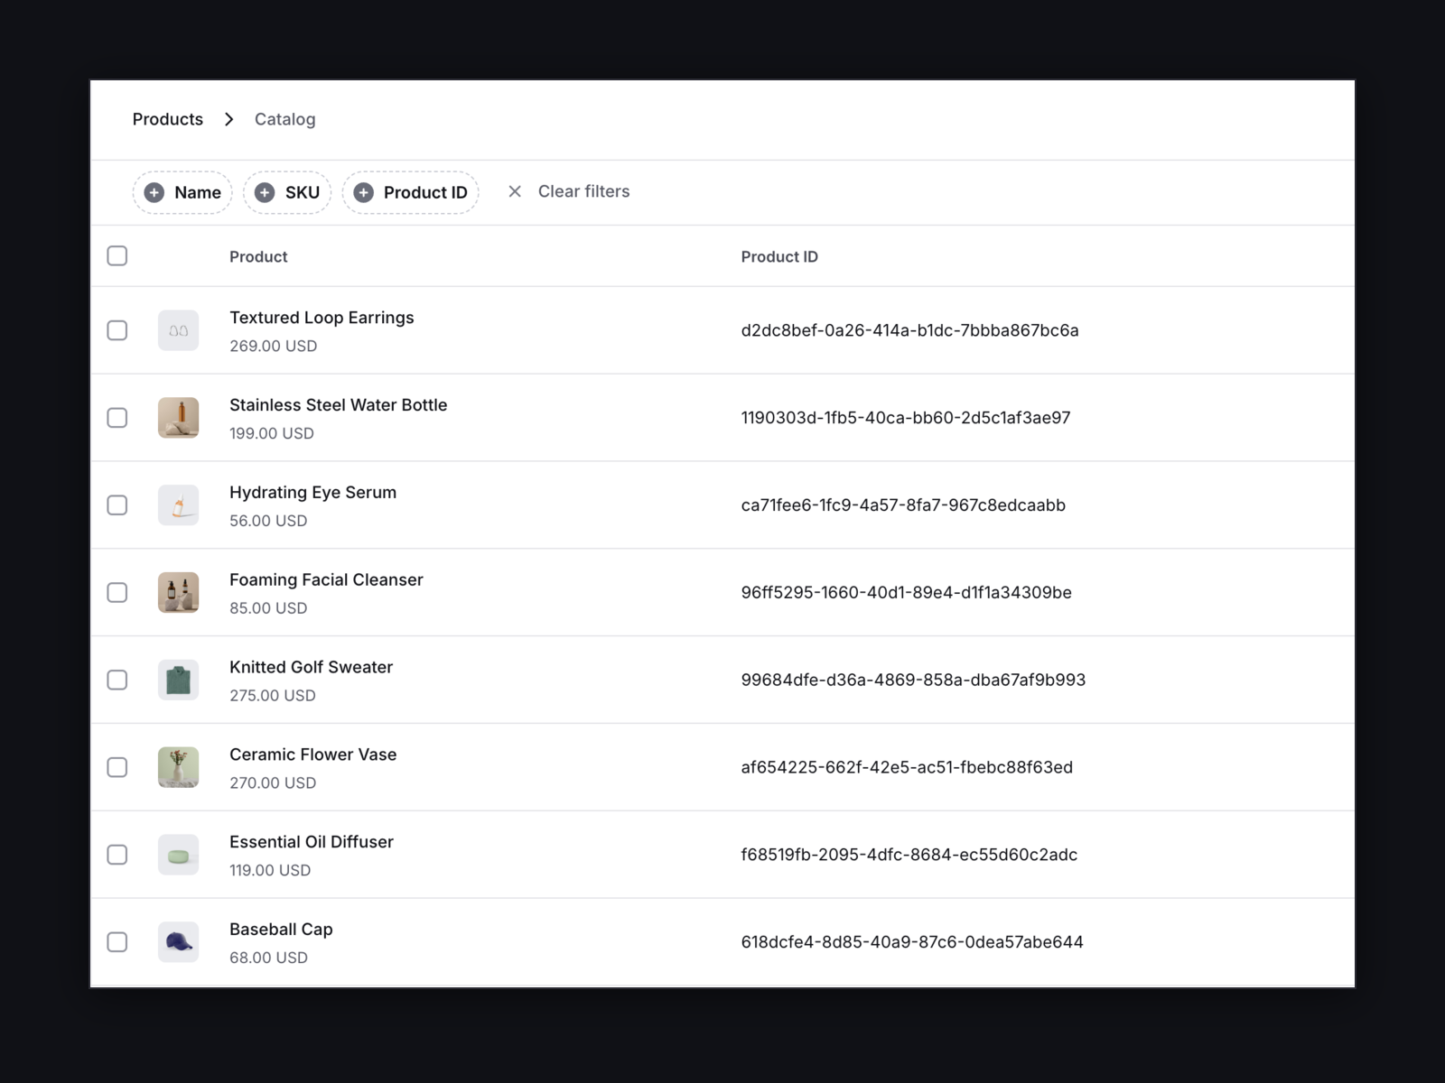The width and height of the screenshot is (1445, 1083).
Task: Select ID 99684dfe-d36a-4869-858a-dba67af9b993
Action: pyautogui.click(x=913, y=680)
